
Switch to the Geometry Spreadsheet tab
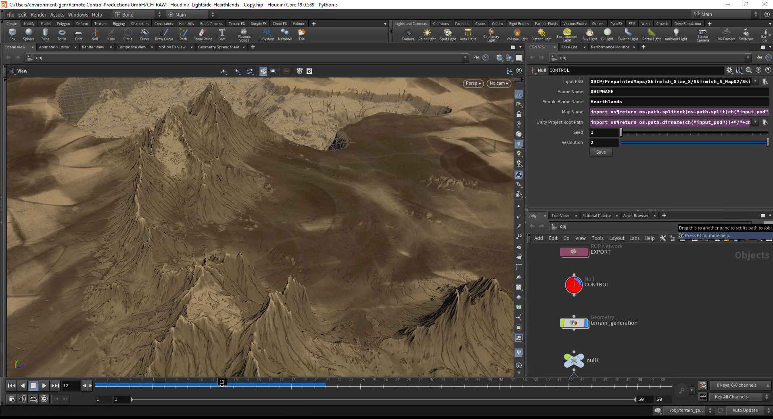pos(218,47)
